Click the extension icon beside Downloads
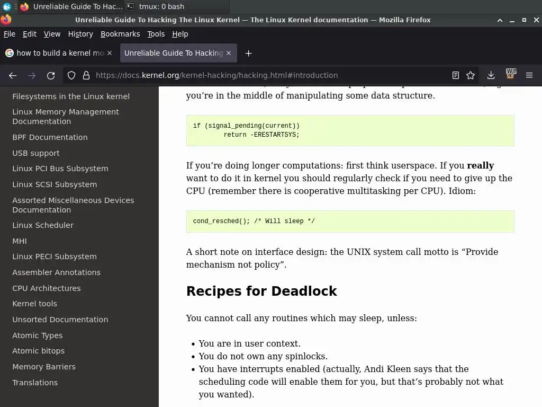The image size is (542, 407). pos(511,75)
